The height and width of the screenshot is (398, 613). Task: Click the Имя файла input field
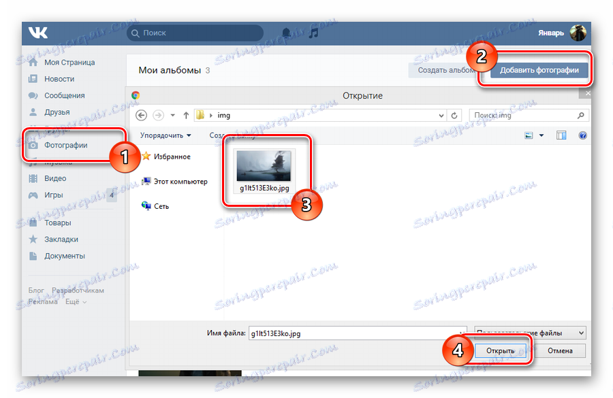point(358,333)
